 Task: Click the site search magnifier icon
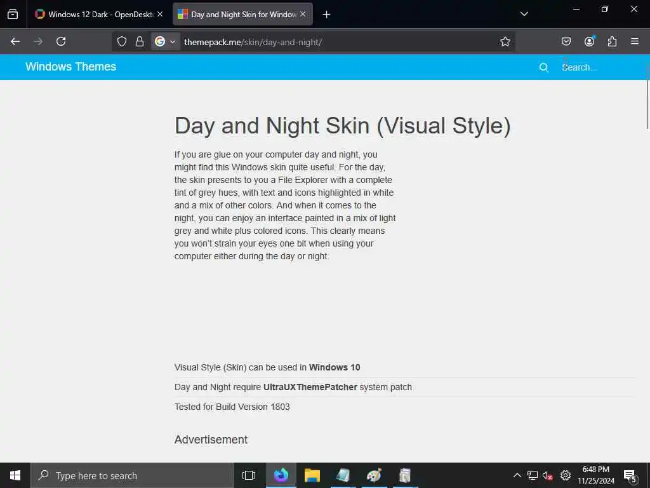click(543, 67)
